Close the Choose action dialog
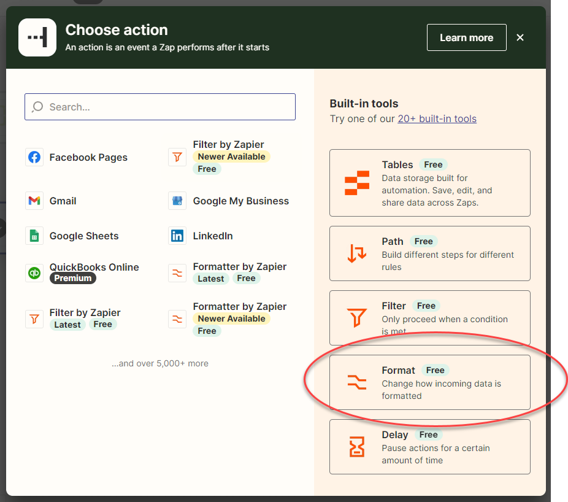 click(x=520, y=37)
